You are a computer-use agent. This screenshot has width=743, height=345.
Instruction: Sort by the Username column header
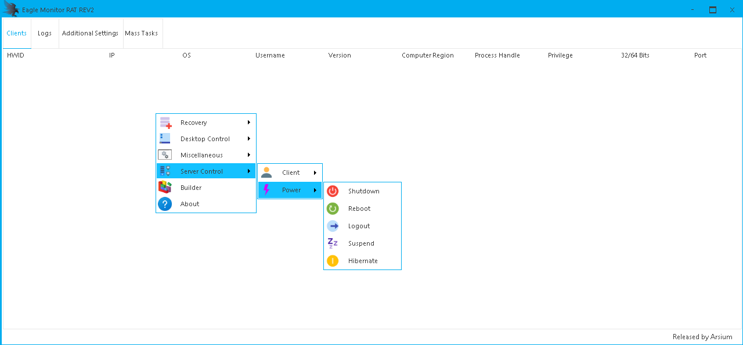coord(270,55)
